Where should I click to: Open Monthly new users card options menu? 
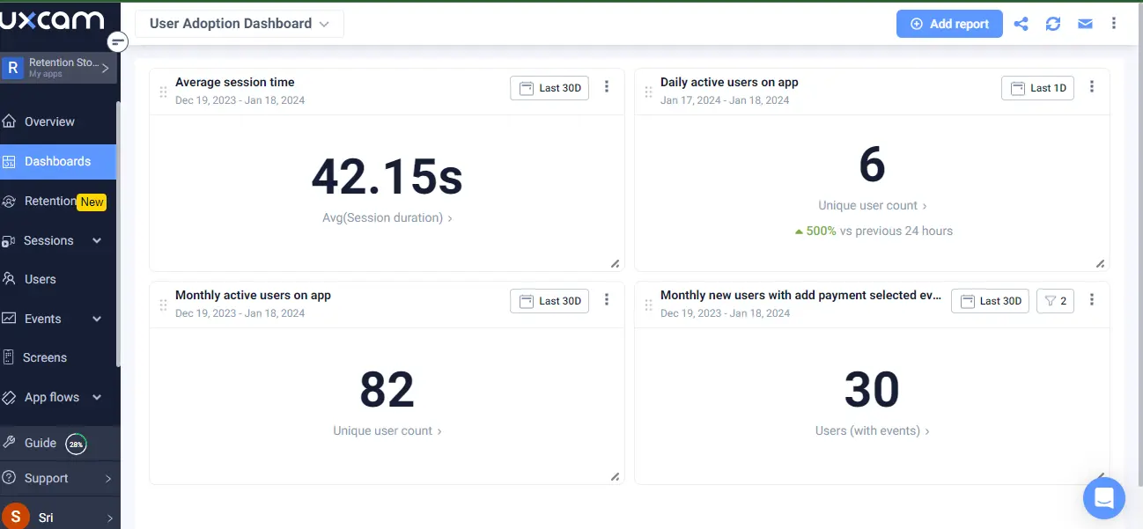[1092, 299]
